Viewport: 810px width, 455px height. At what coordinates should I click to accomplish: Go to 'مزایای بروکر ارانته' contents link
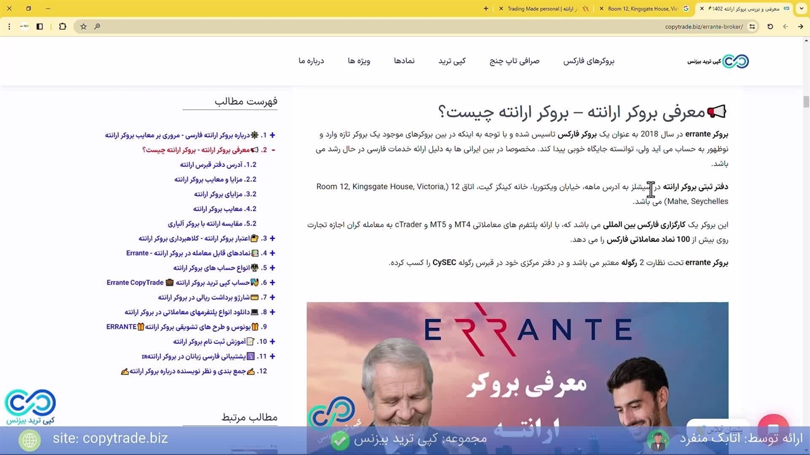coord(225,194)
